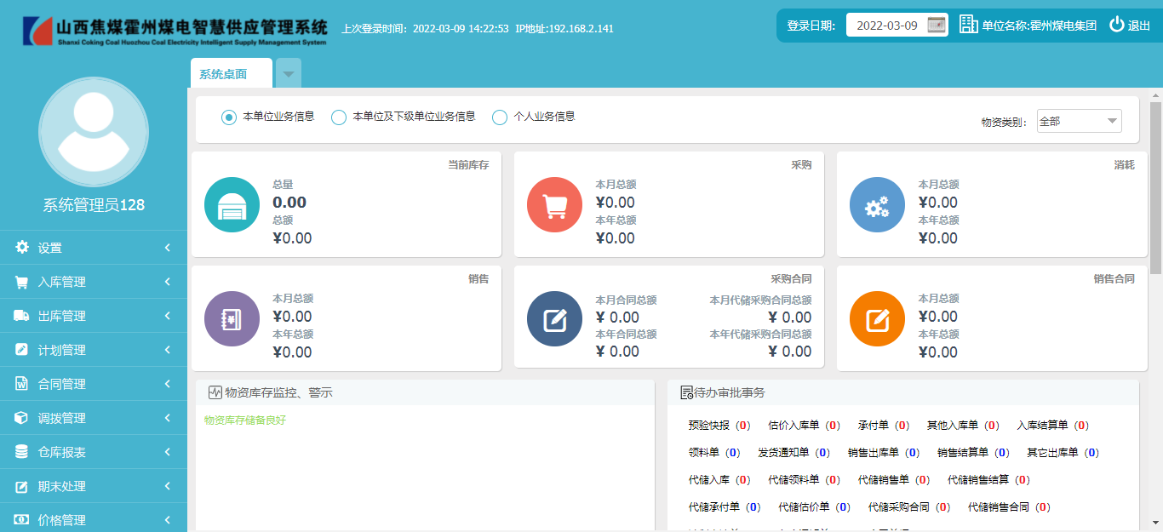Open the 登录日期 calendar date field

(x=896, y=25)
